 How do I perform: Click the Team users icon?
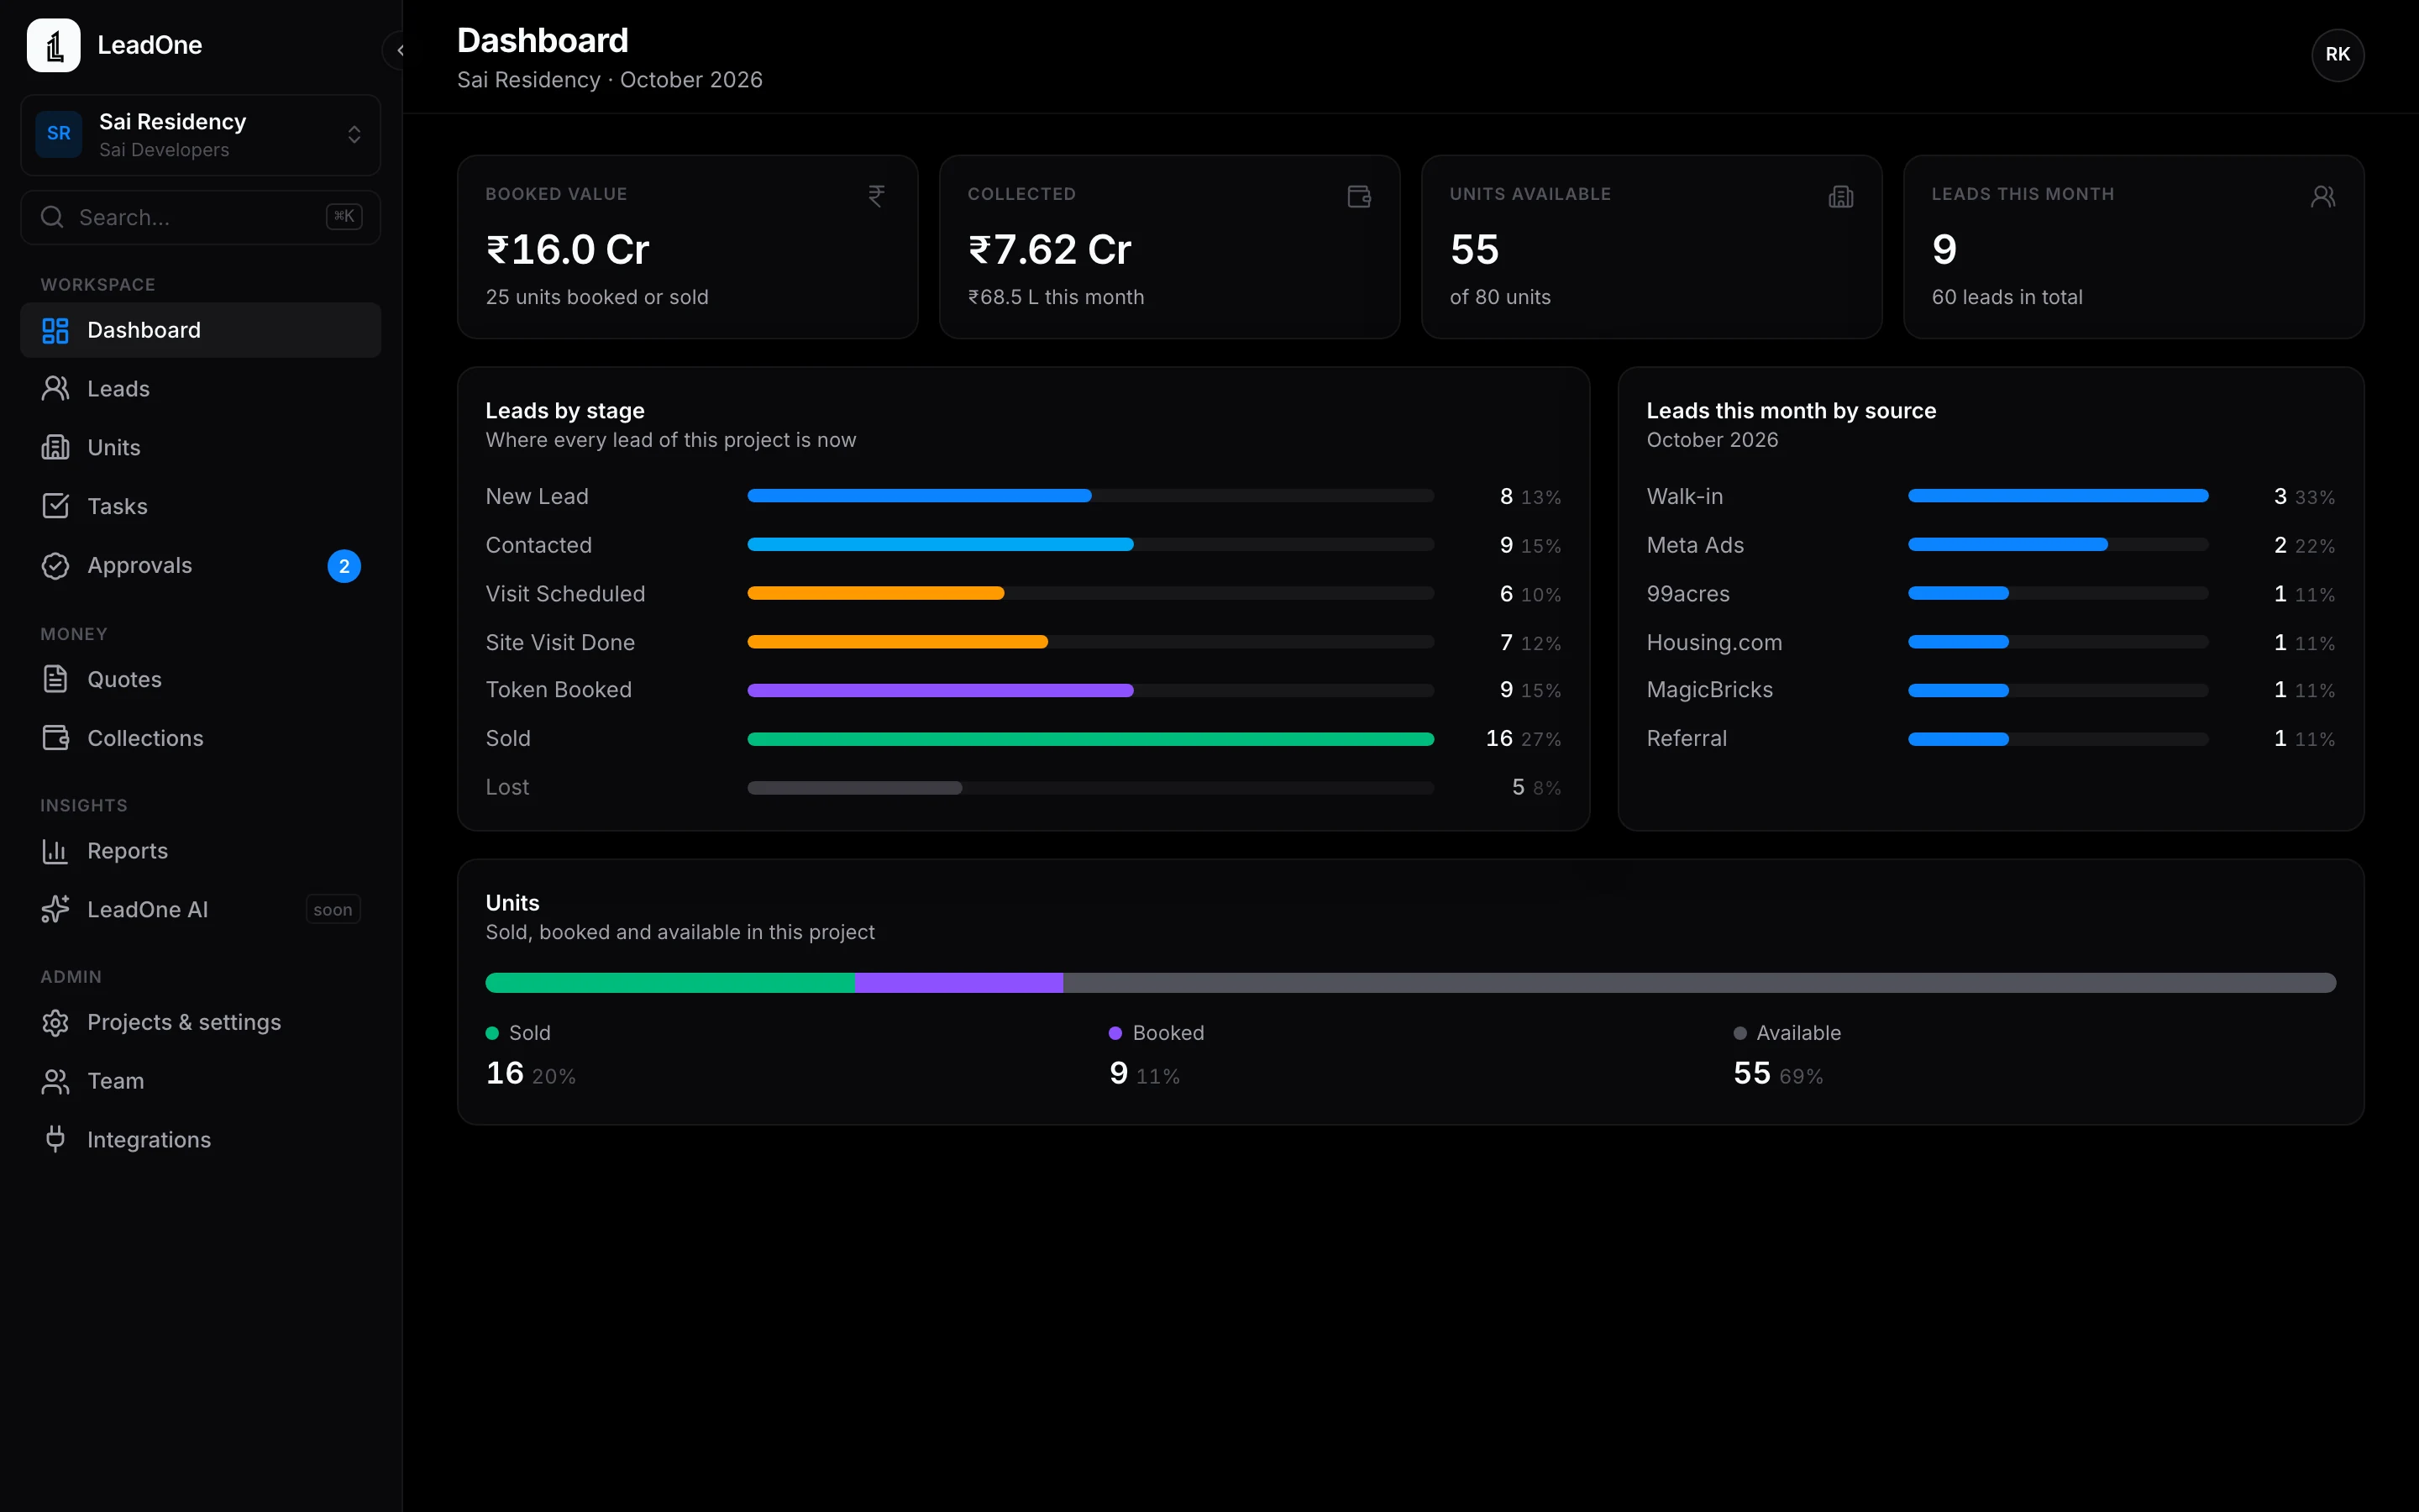point(55,1081)
